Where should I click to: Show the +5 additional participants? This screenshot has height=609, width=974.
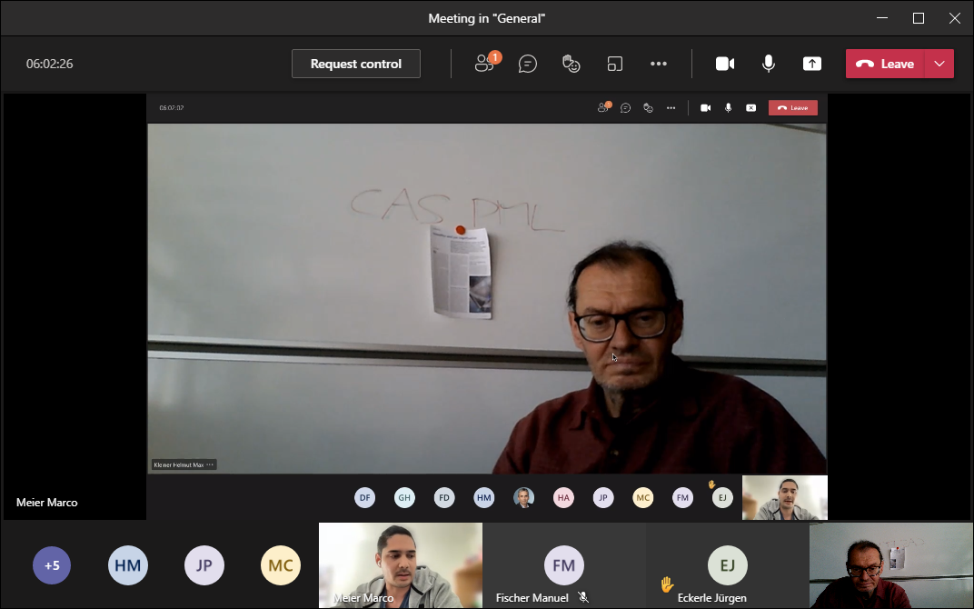pos(52,565)
